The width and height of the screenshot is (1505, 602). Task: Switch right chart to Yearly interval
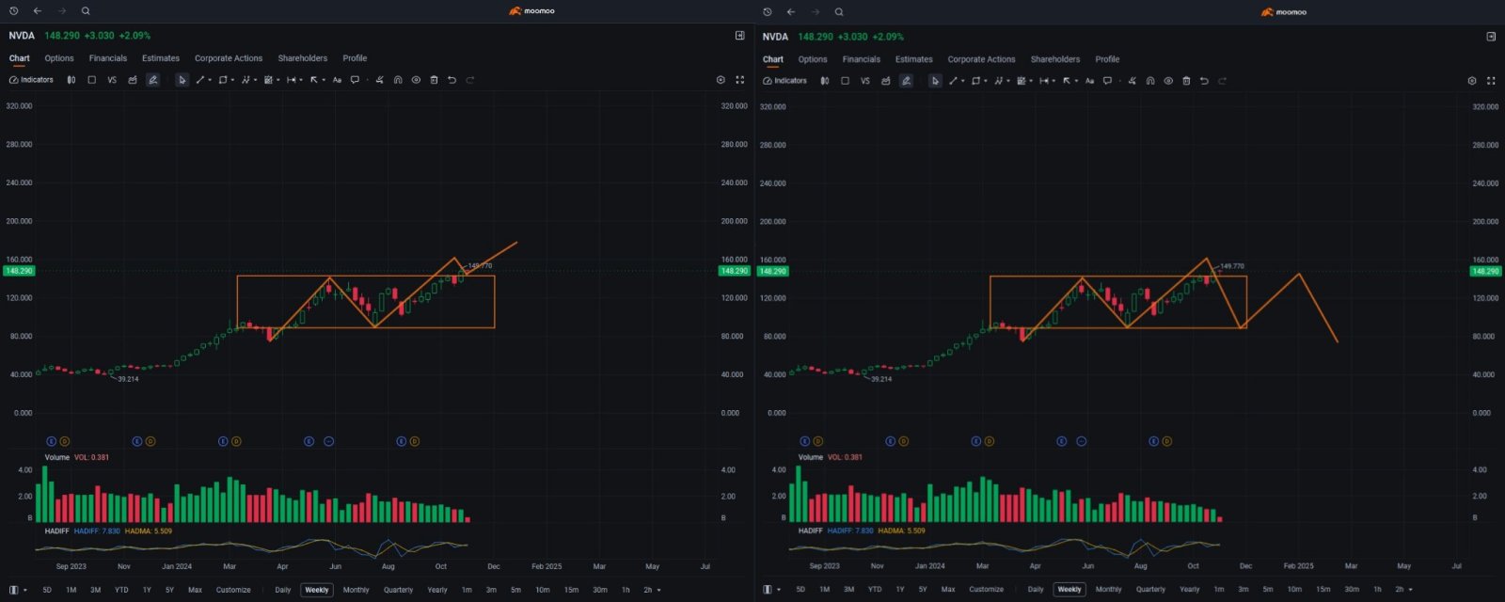tap(1190, 590)
